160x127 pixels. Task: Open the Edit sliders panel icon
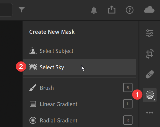point(149,33)
